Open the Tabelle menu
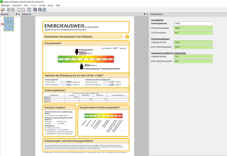 [33, 6]
